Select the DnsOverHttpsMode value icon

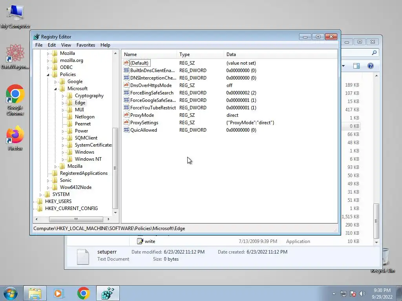[x=126, y=85]
